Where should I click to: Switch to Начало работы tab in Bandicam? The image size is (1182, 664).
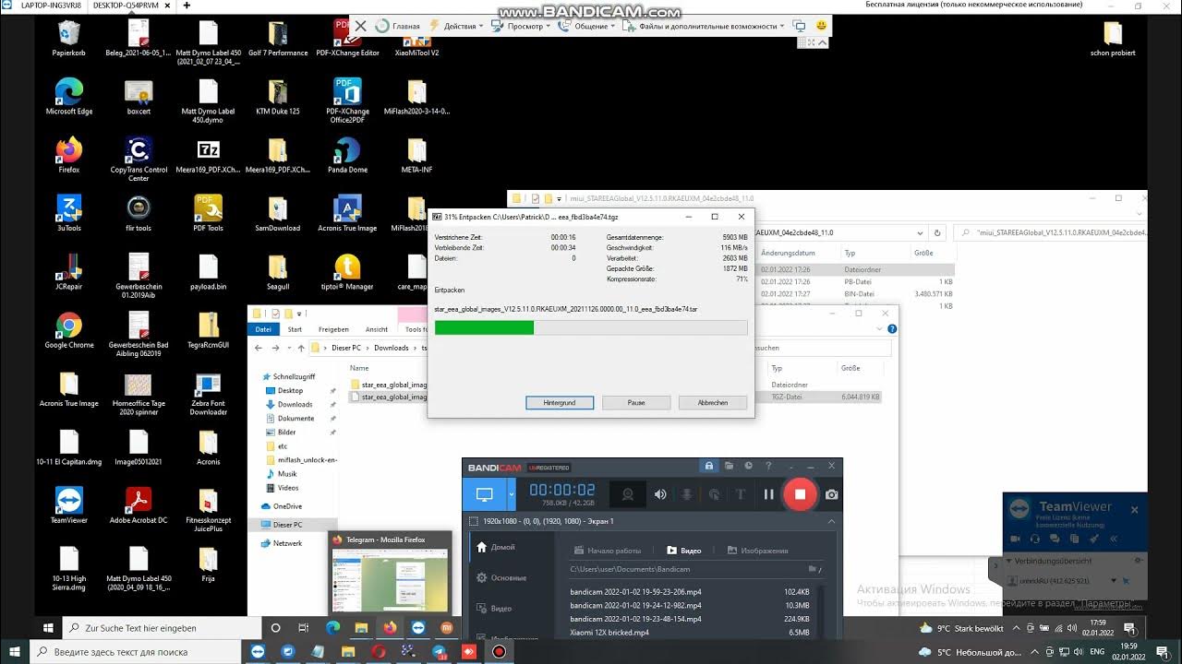(607, 551)
